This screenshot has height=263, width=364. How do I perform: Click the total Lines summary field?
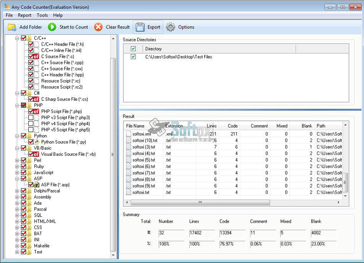pos(201,232)
